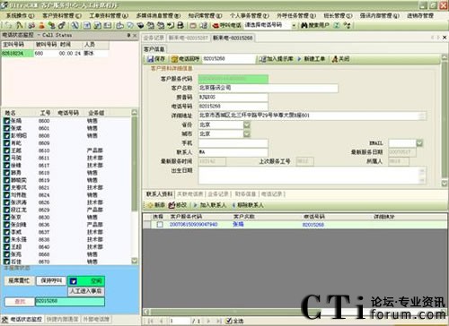The height and width of the screenshot is (326, 449).
Task: Click the 搜索用户 binoculars icon
Action: (x=304, y=26)
